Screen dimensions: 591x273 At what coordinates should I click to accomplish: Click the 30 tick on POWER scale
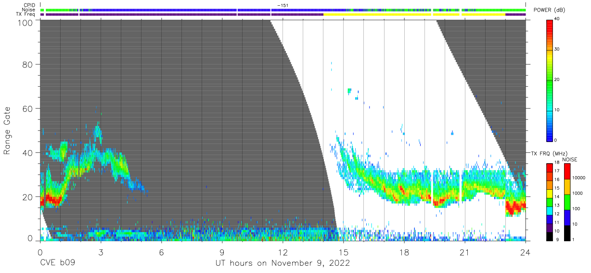tap(557, 50)
